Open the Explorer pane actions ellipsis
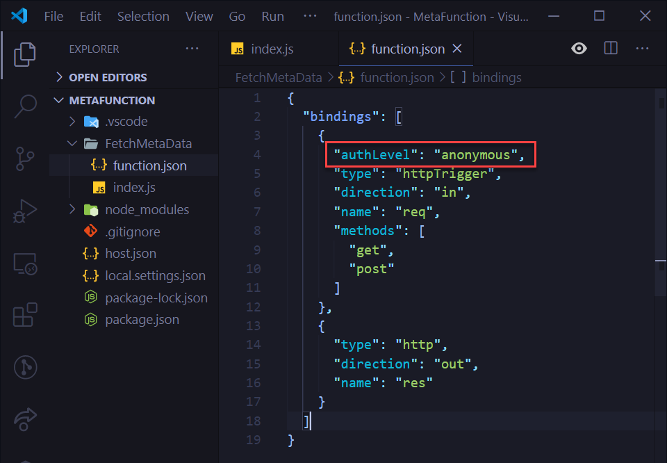 (x=192, y=49)
